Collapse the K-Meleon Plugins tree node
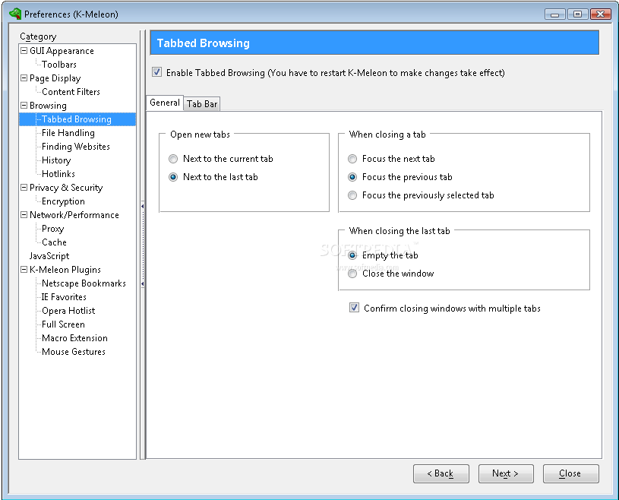Viewport: 619px width, 500px height. click(x=24, y=269)
